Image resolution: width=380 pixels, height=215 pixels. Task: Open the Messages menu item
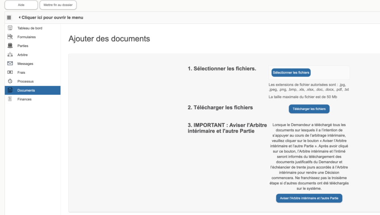pyautogui.click(x=25, y=64)
